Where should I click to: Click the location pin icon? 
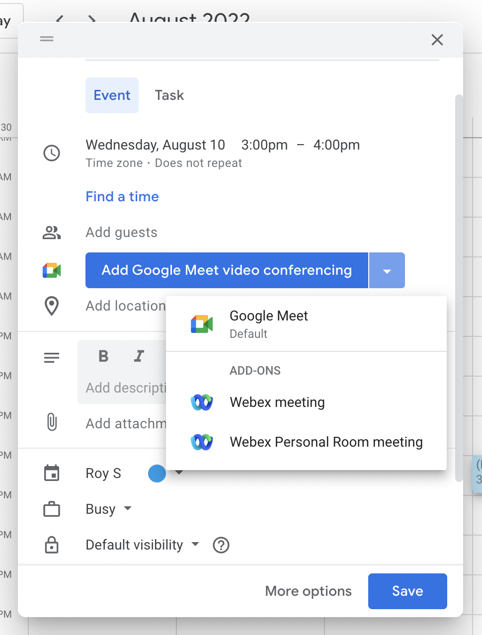coord(52,306)
